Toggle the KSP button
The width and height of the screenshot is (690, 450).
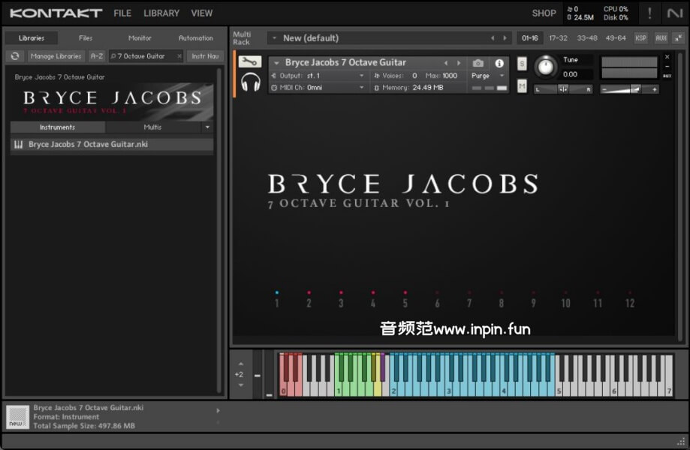coord(640,37)
